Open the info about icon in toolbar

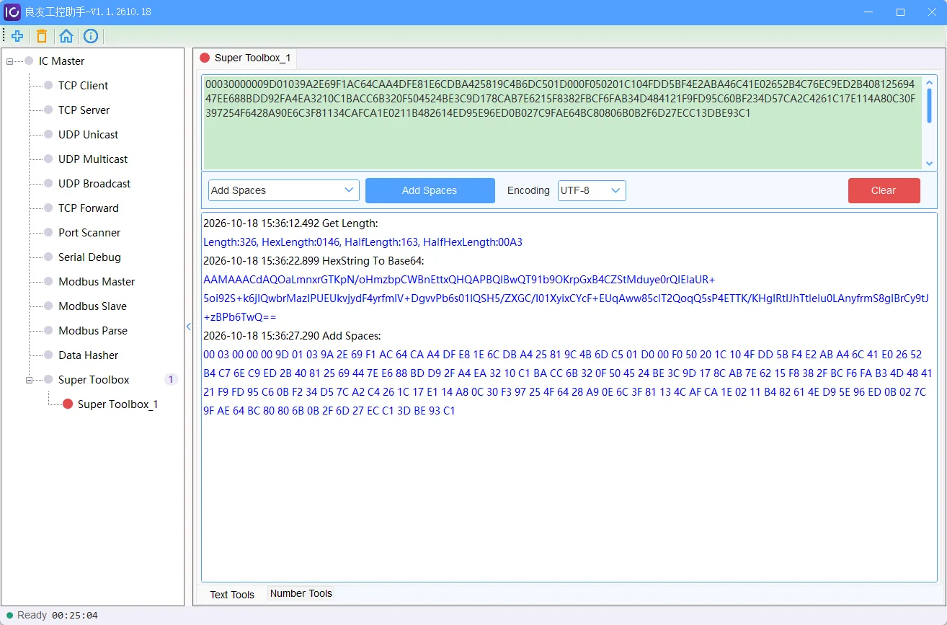coord(91,36)
